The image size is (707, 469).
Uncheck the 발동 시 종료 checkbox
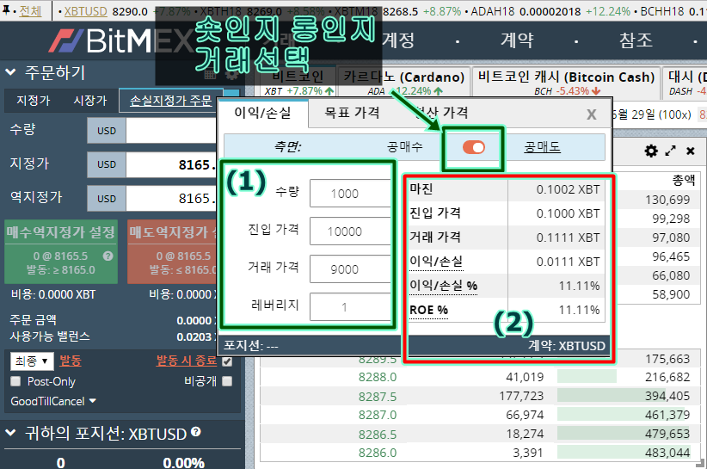(227, 361)
